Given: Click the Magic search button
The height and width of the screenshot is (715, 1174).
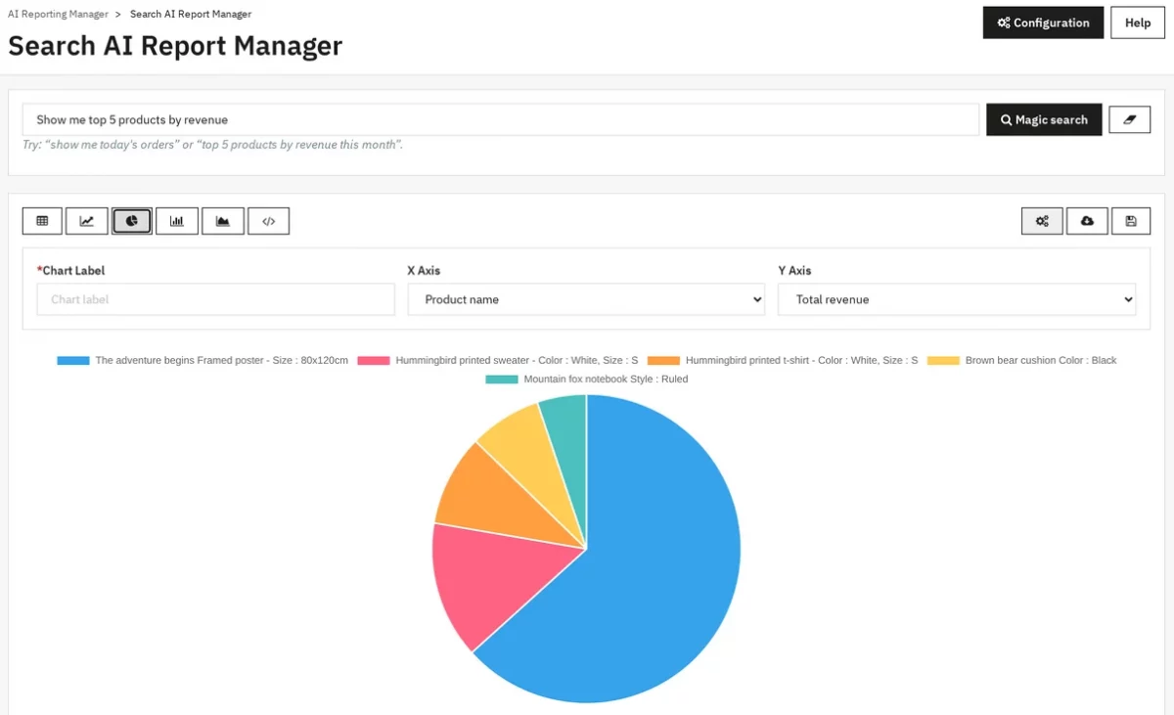Looking at the screenshot, I should [x=1044, y=119].
